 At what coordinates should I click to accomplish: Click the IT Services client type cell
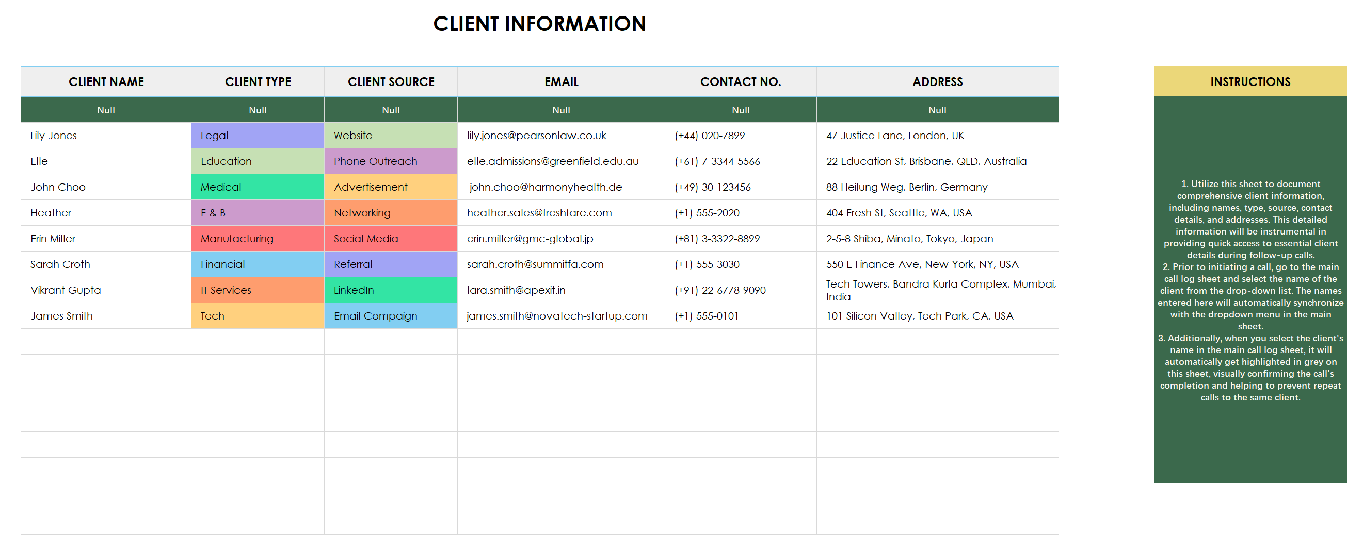[x=258, y=291]
